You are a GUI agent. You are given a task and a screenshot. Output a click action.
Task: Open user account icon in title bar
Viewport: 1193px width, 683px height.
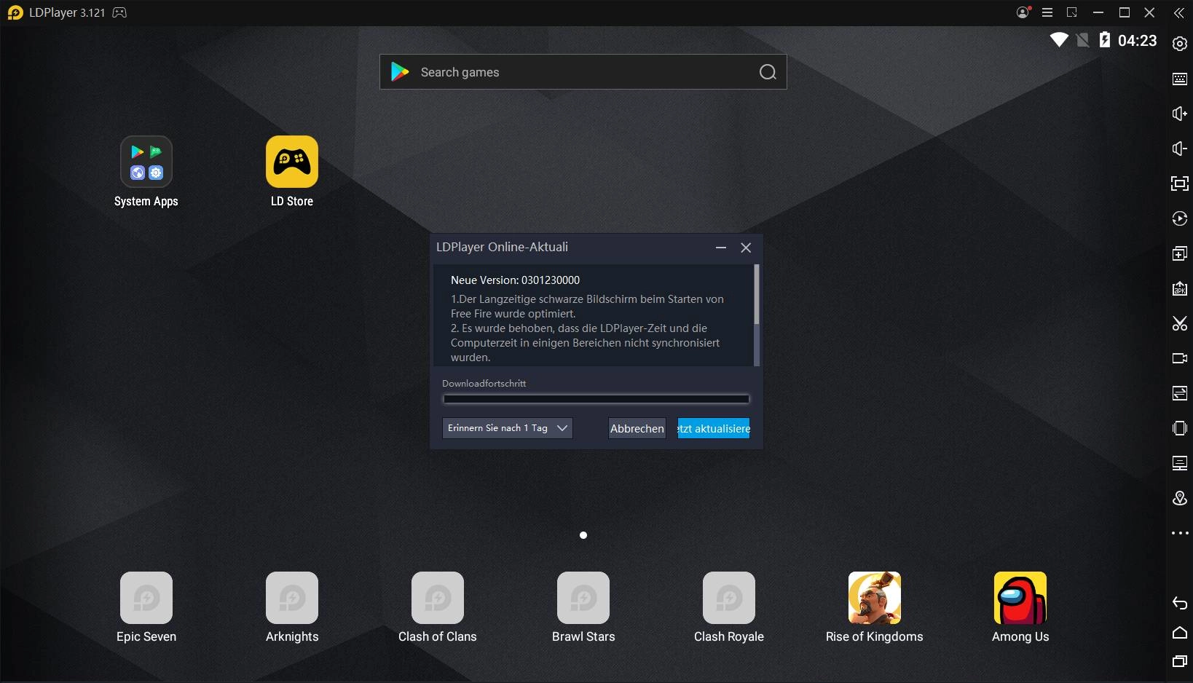point(1023,12)
